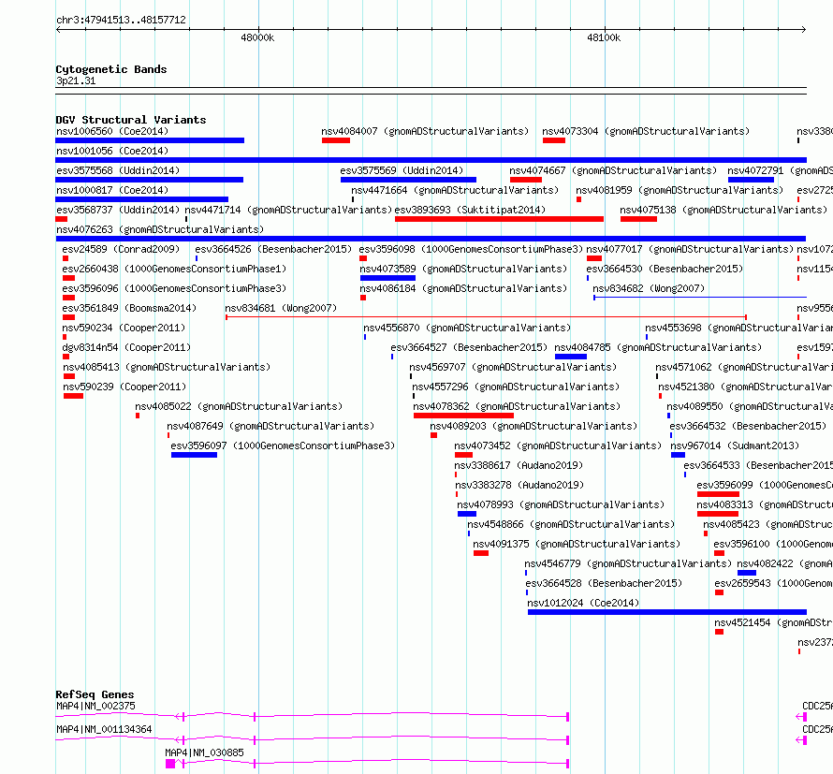Click esv3596098 1000GenomesConsortiumPhase3 label
This screenshot has height=774, width=833.
coord(471,249)
